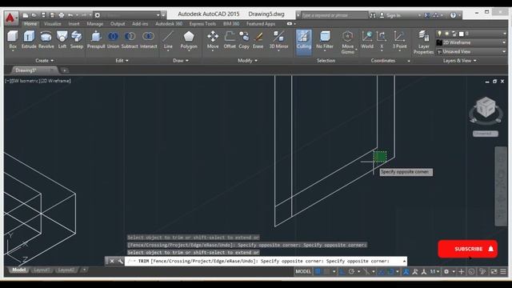Open the 2D Wireframe visual style dropdown

(x=471, y=42)
